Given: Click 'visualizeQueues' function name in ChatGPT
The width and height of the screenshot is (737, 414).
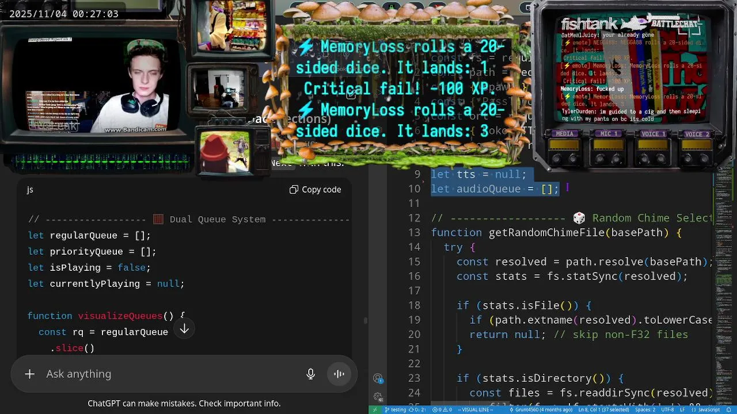Looking at the screenshot, I should (x=120, y=316).
